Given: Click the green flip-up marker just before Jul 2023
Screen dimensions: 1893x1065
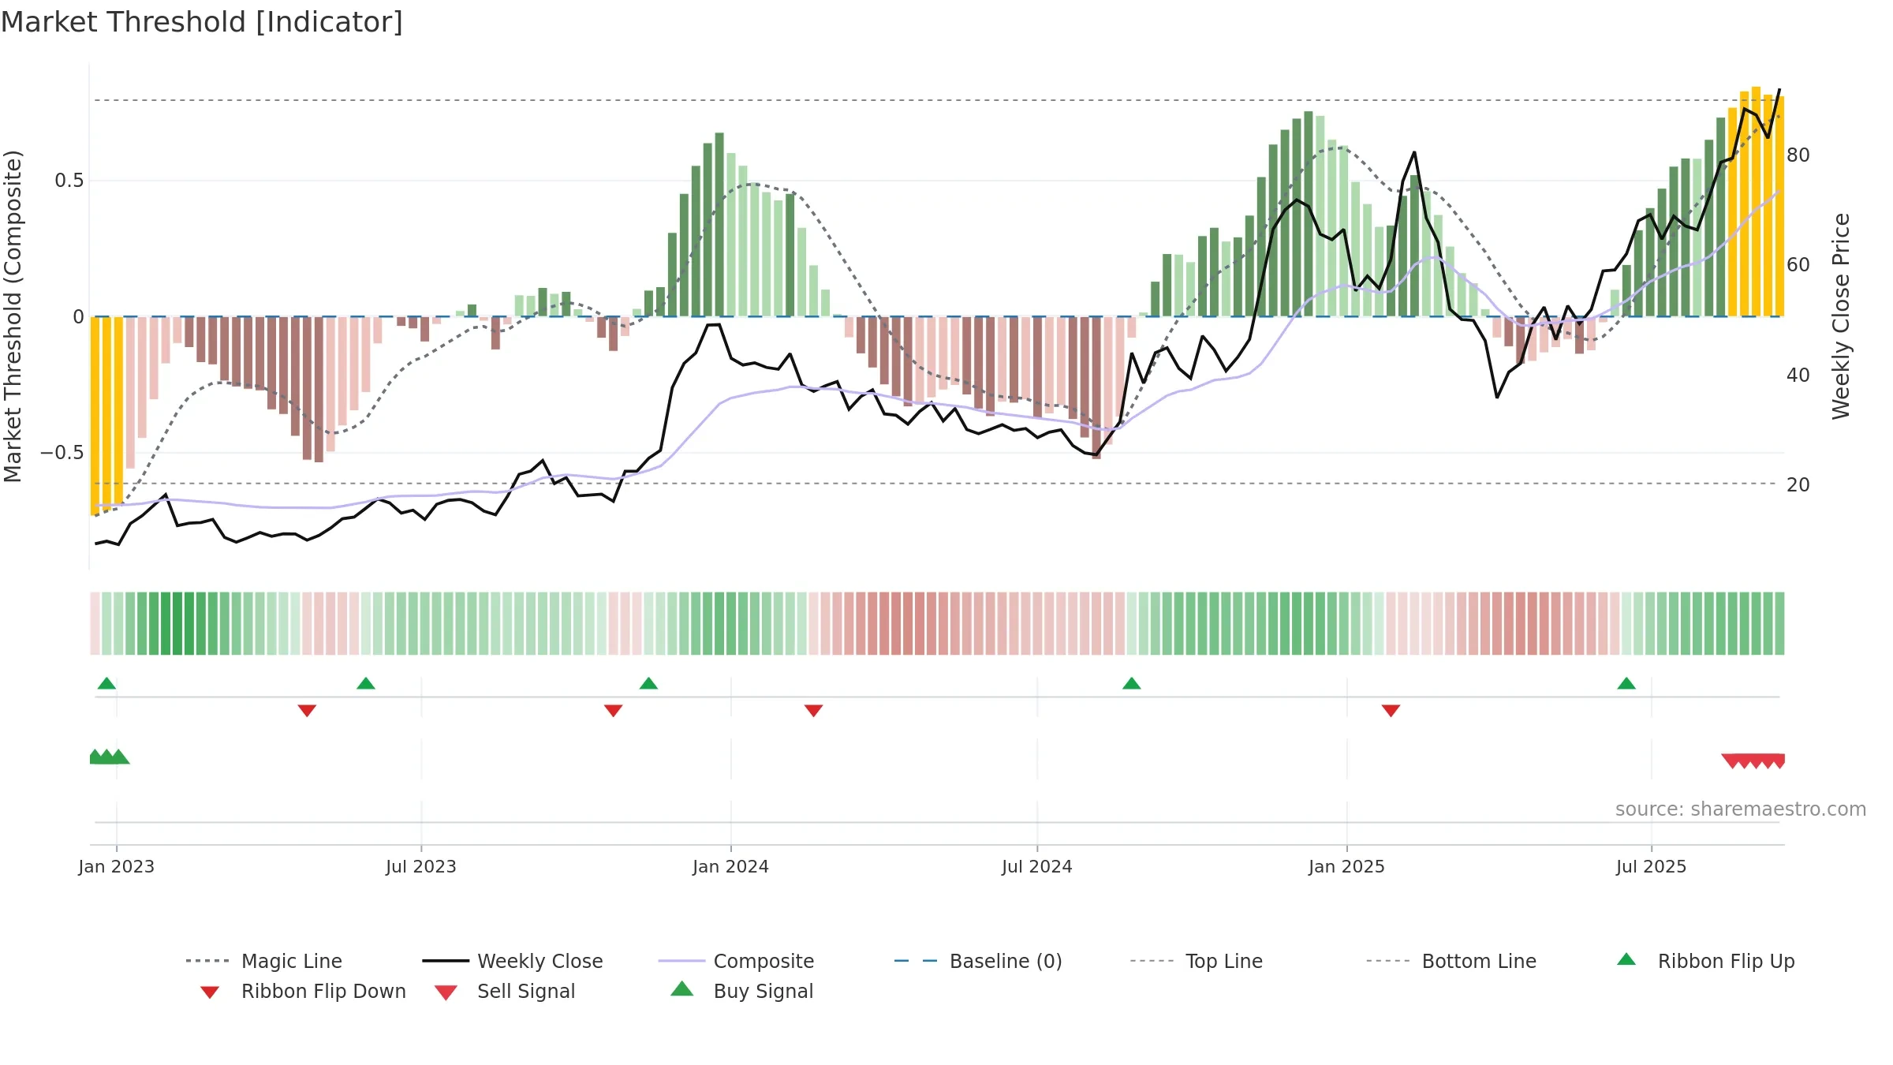Looking at the screenshot, I should (366, 683).
